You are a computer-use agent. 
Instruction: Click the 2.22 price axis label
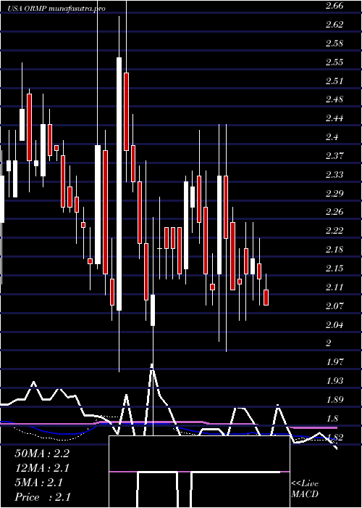(x=334, y=231)
